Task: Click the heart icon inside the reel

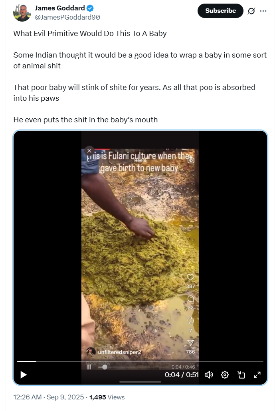Action: pos(190,277)
